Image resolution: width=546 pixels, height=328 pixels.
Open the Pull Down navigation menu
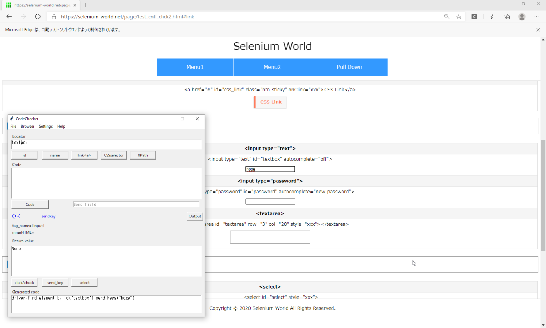click(349, 67)
